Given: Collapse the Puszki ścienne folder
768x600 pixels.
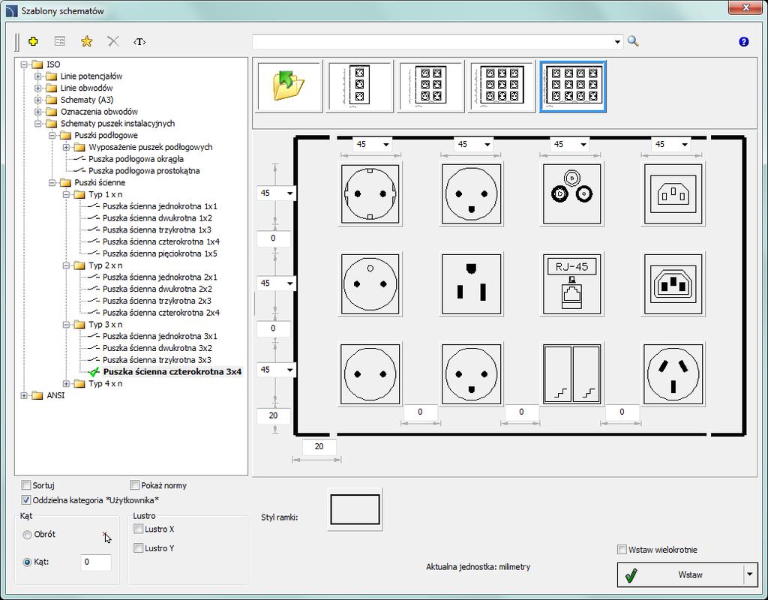Looking at the screenshot, I should pos(52,183).
